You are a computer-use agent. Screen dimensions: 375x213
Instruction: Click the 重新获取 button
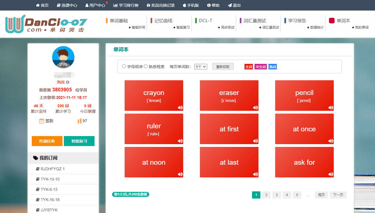[x=223, y=67]
